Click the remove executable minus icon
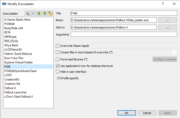Viewport: 180px width, 118px height. [x=33, y=14]
